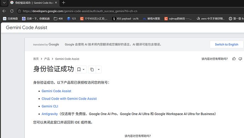The height and width of the screenshot is (138, 244).
Task: Open the 408 bookmark folder
Action: click(58, 19)
